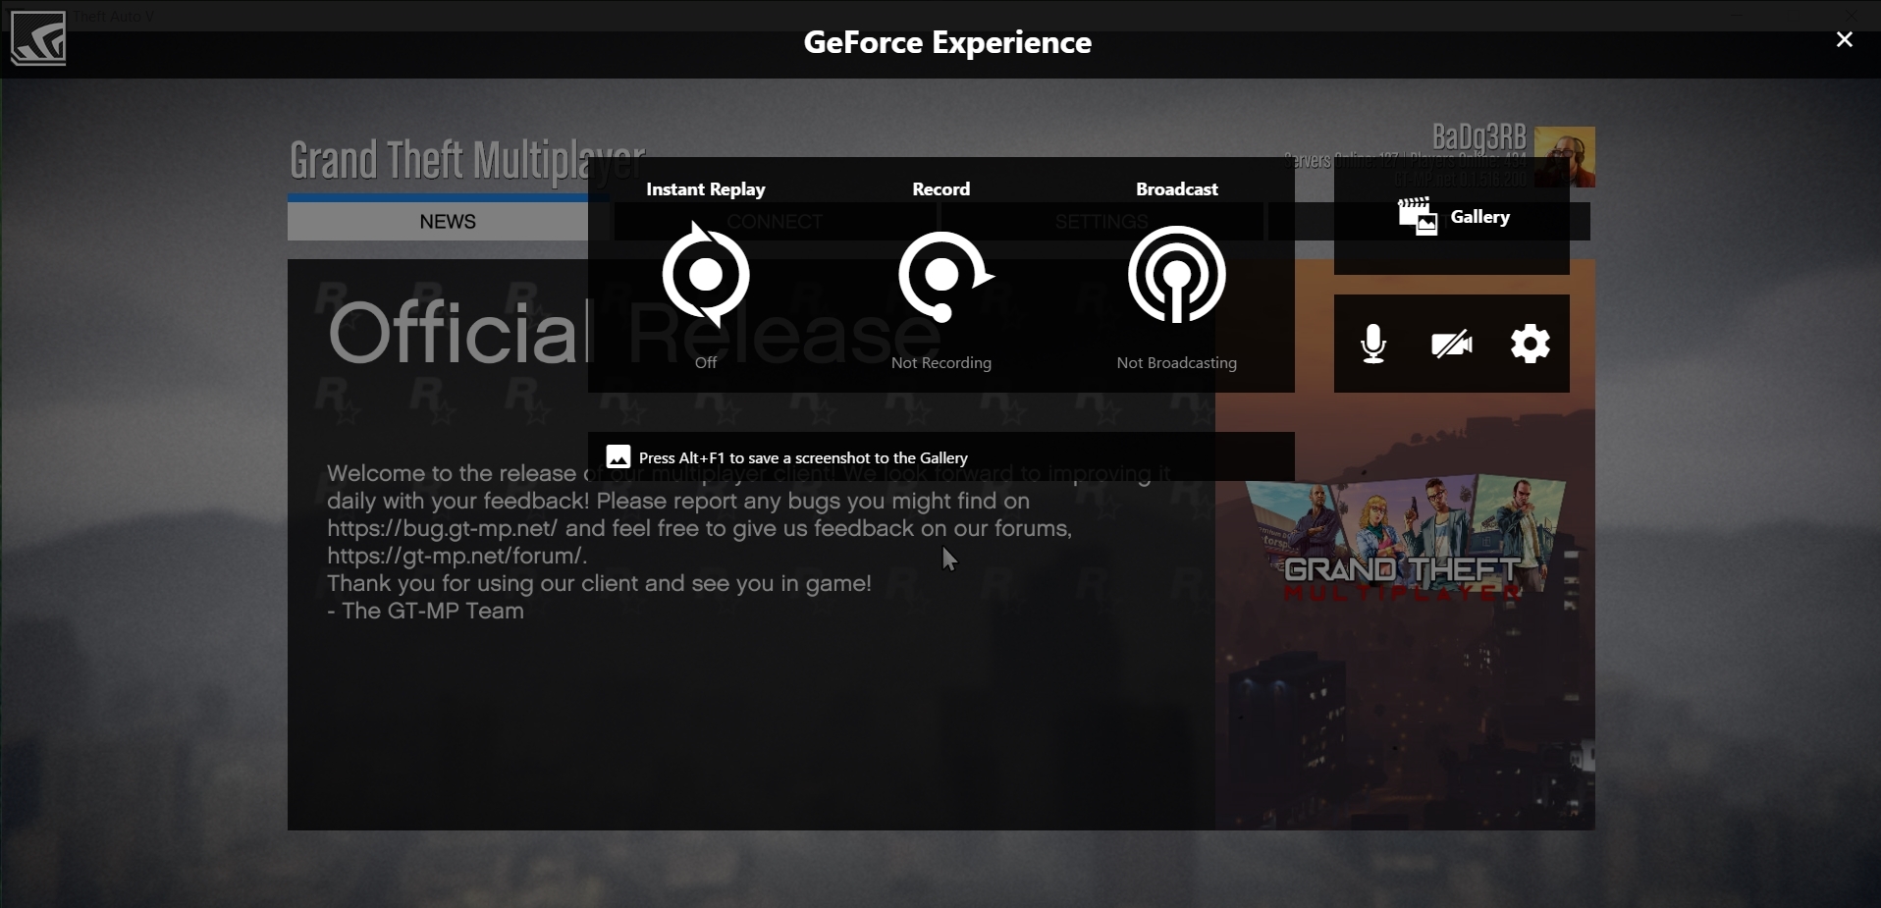Image resolution: width=1881 pixels, height=908 pixels.
Task: Click the https://bug.gt-mp.net/ link text
Action: tap(443, 528)
